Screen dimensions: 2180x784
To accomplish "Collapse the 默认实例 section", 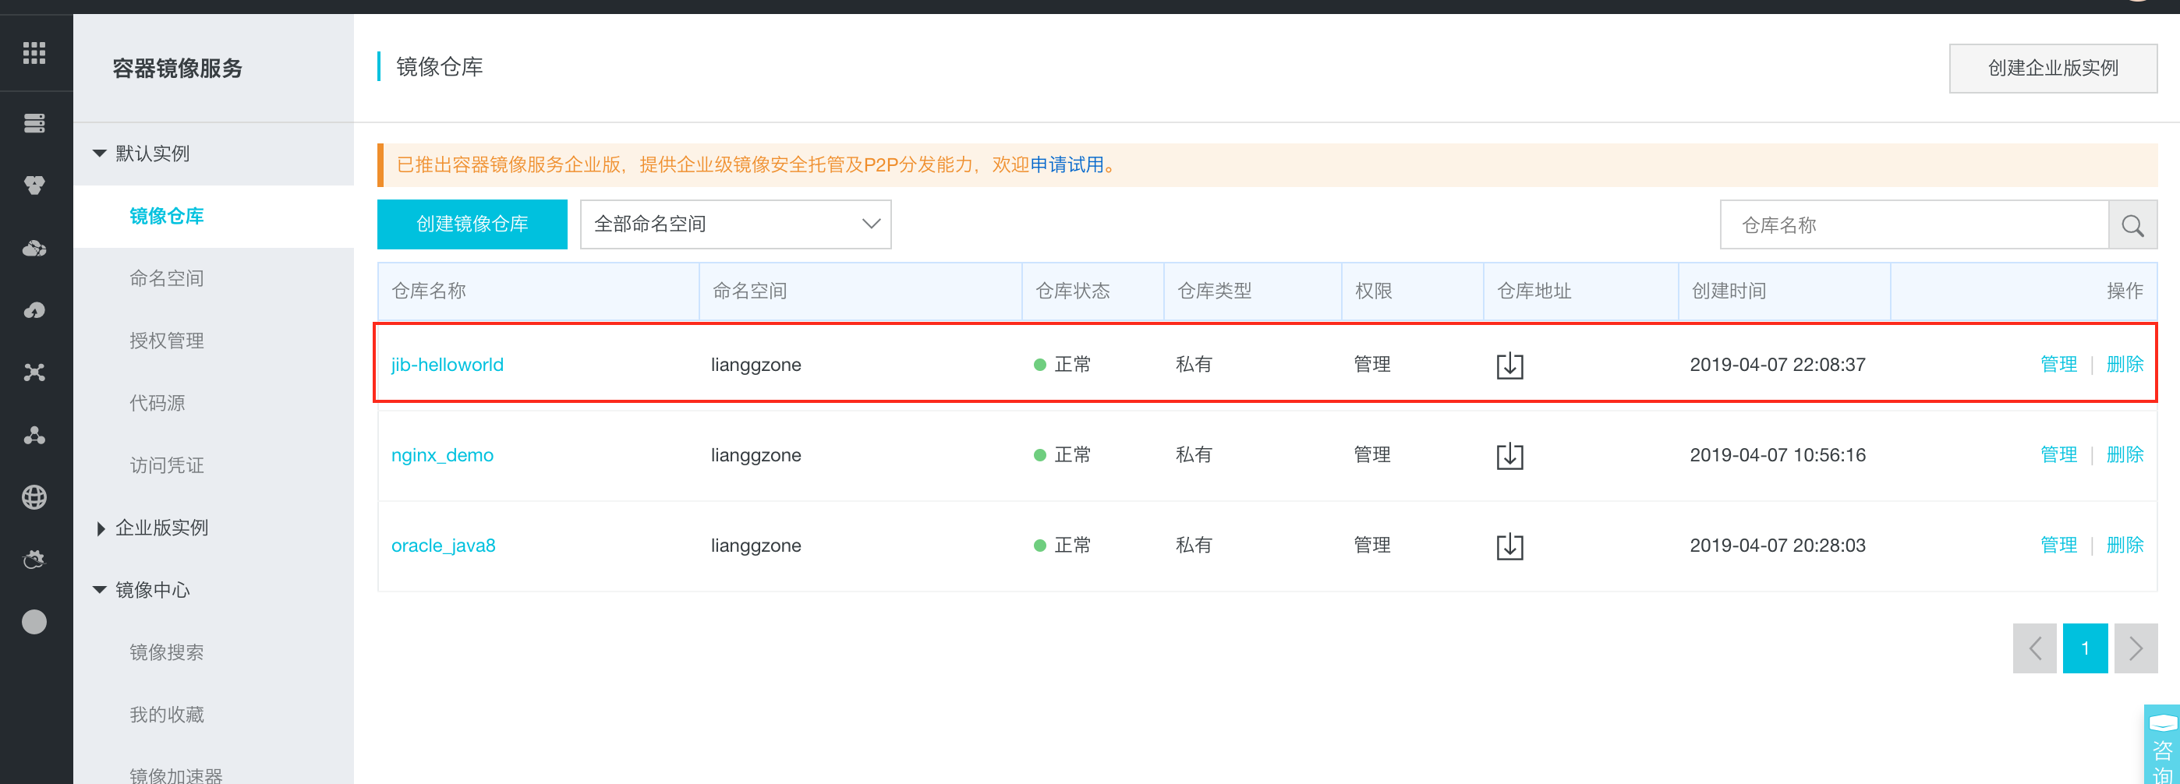I will (x=99, y=153).
